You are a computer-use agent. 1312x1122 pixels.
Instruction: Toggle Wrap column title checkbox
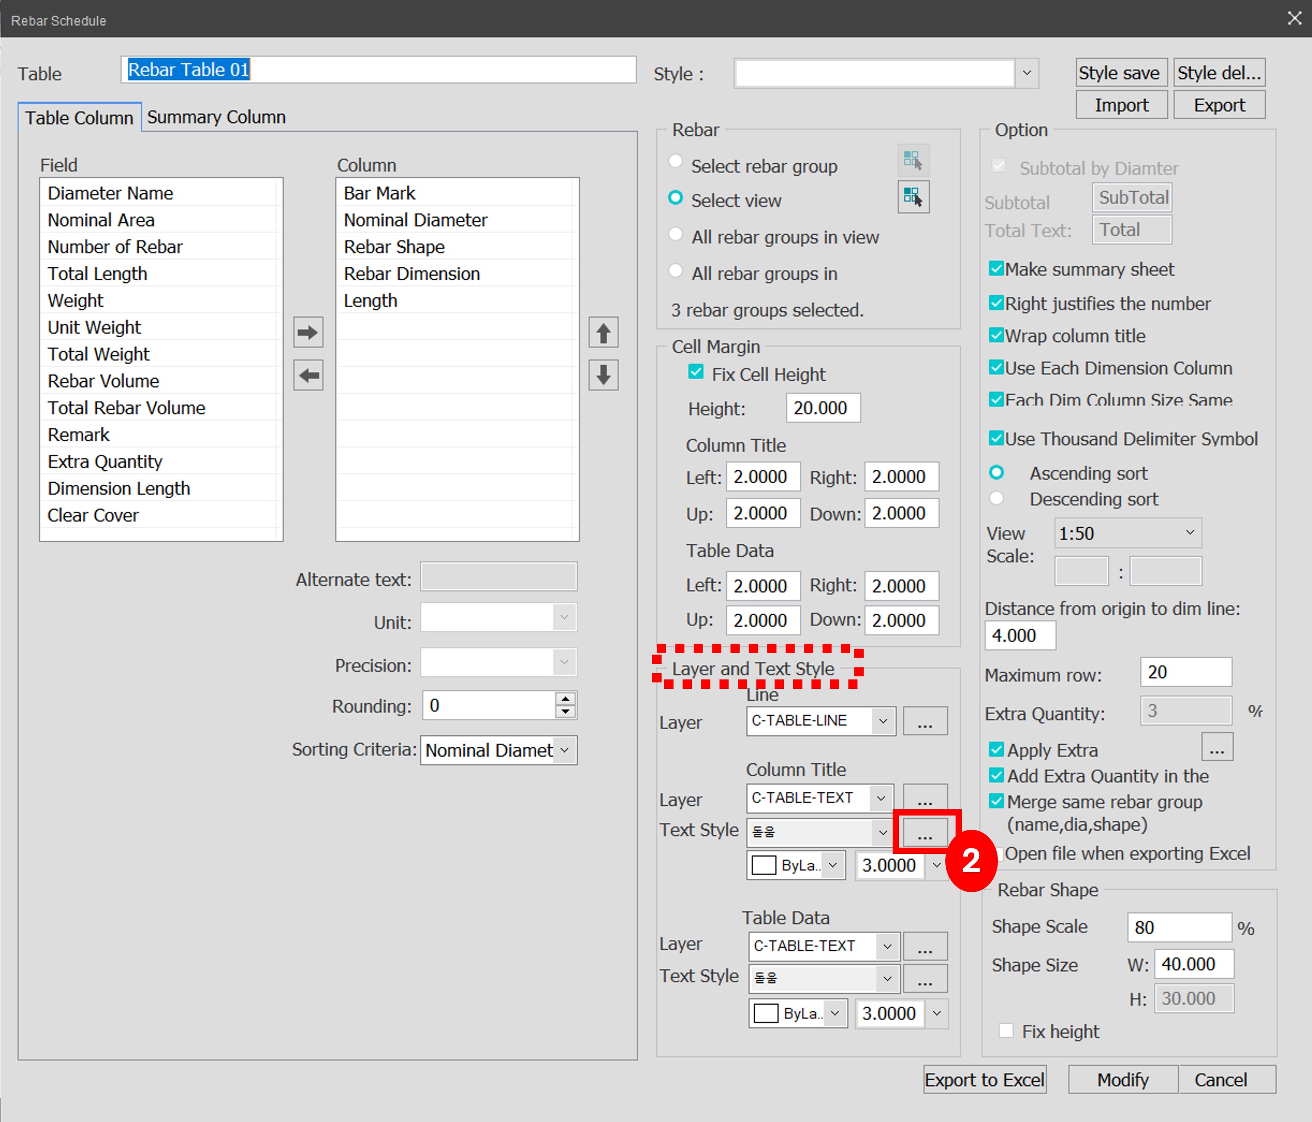(x=996, y=335)
